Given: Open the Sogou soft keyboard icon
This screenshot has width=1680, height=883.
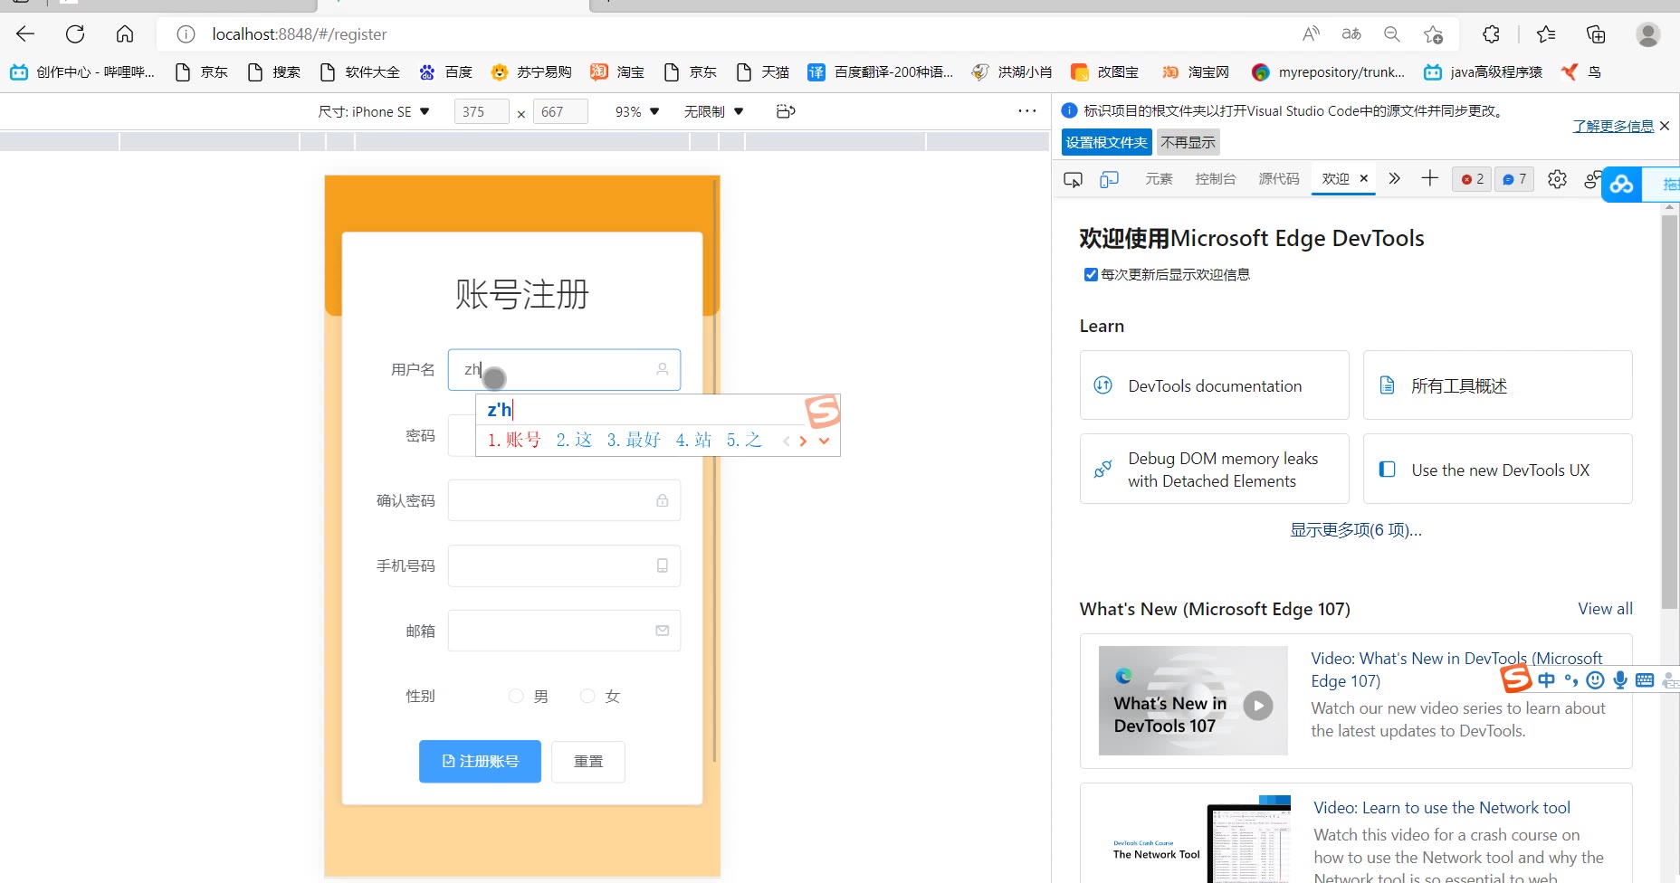Looking at the screenshot, I should coord(1645,679).
